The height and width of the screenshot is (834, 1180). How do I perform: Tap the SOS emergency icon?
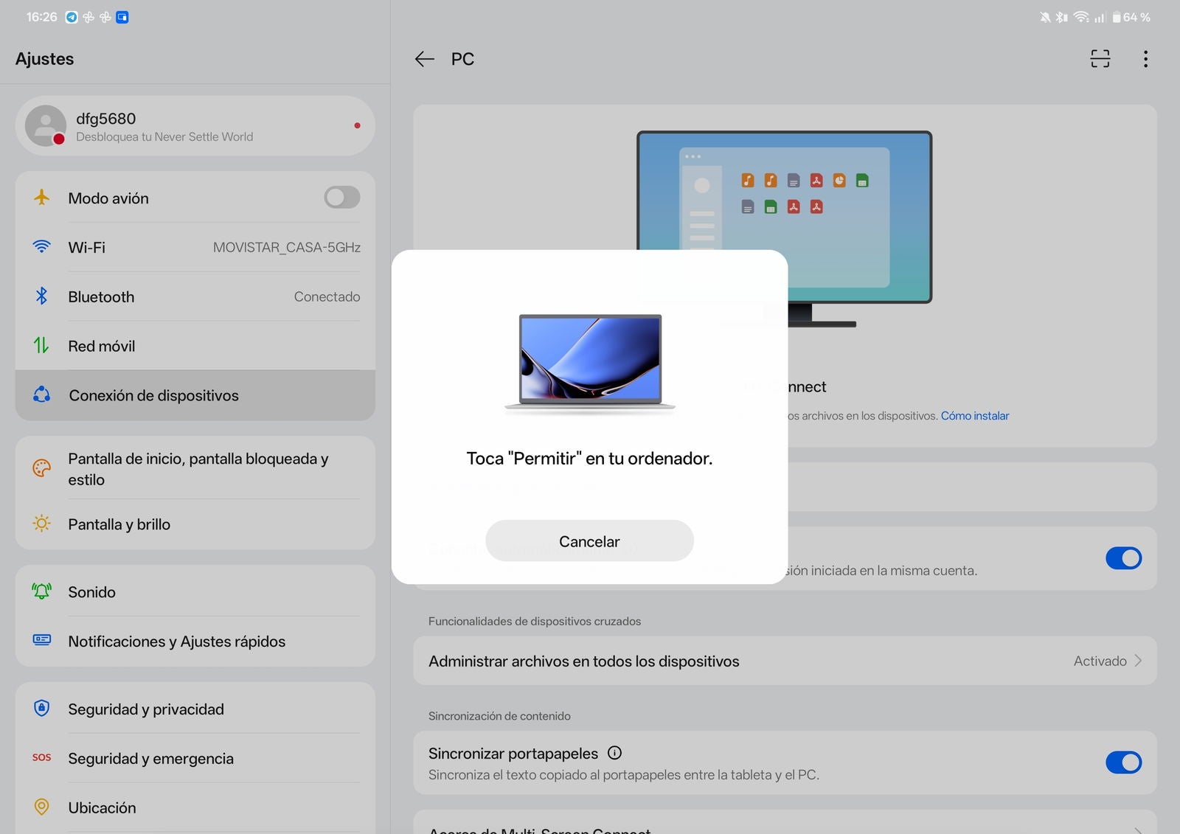[42, 758]
